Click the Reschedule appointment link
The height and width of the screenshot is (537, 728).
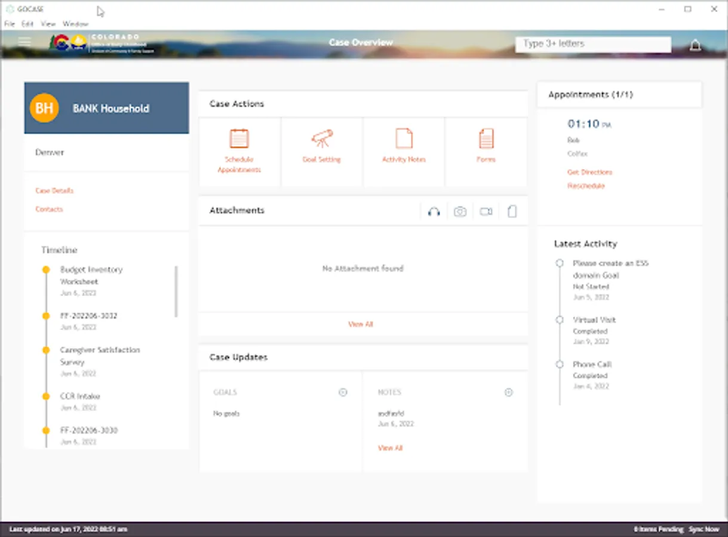tap(586, 186)
